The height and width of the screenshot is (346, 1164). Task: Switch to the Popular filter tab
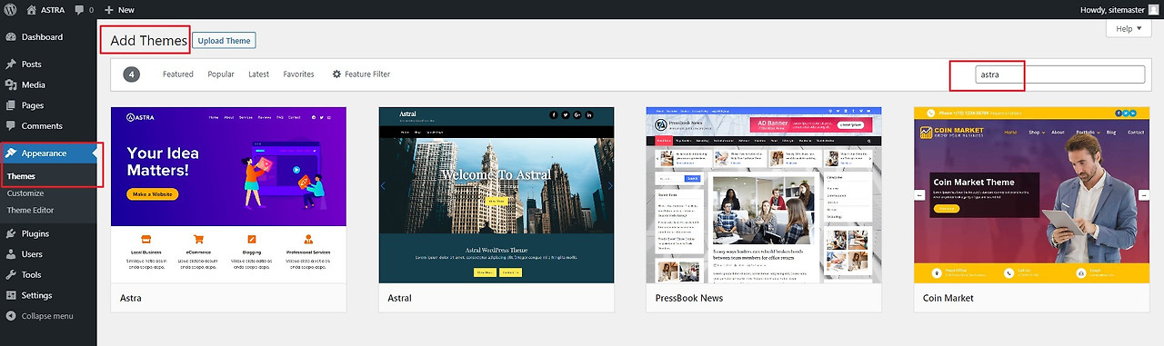click(x=221, y=74)
